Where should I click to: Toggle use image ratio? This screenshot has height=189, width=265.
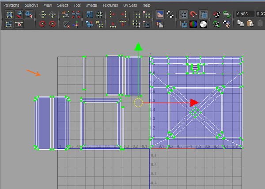[227, 24]
